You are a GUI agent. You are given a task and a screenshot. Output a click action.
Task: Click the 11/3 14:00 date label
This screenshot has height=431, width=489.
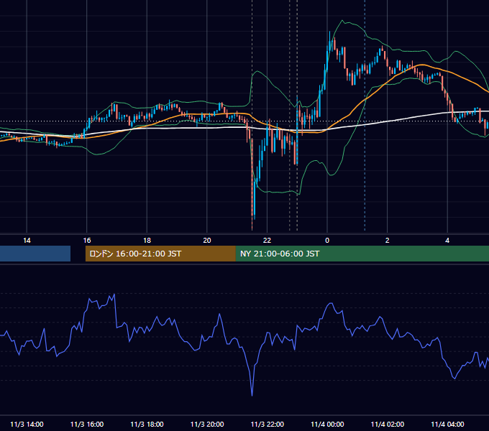27,424
